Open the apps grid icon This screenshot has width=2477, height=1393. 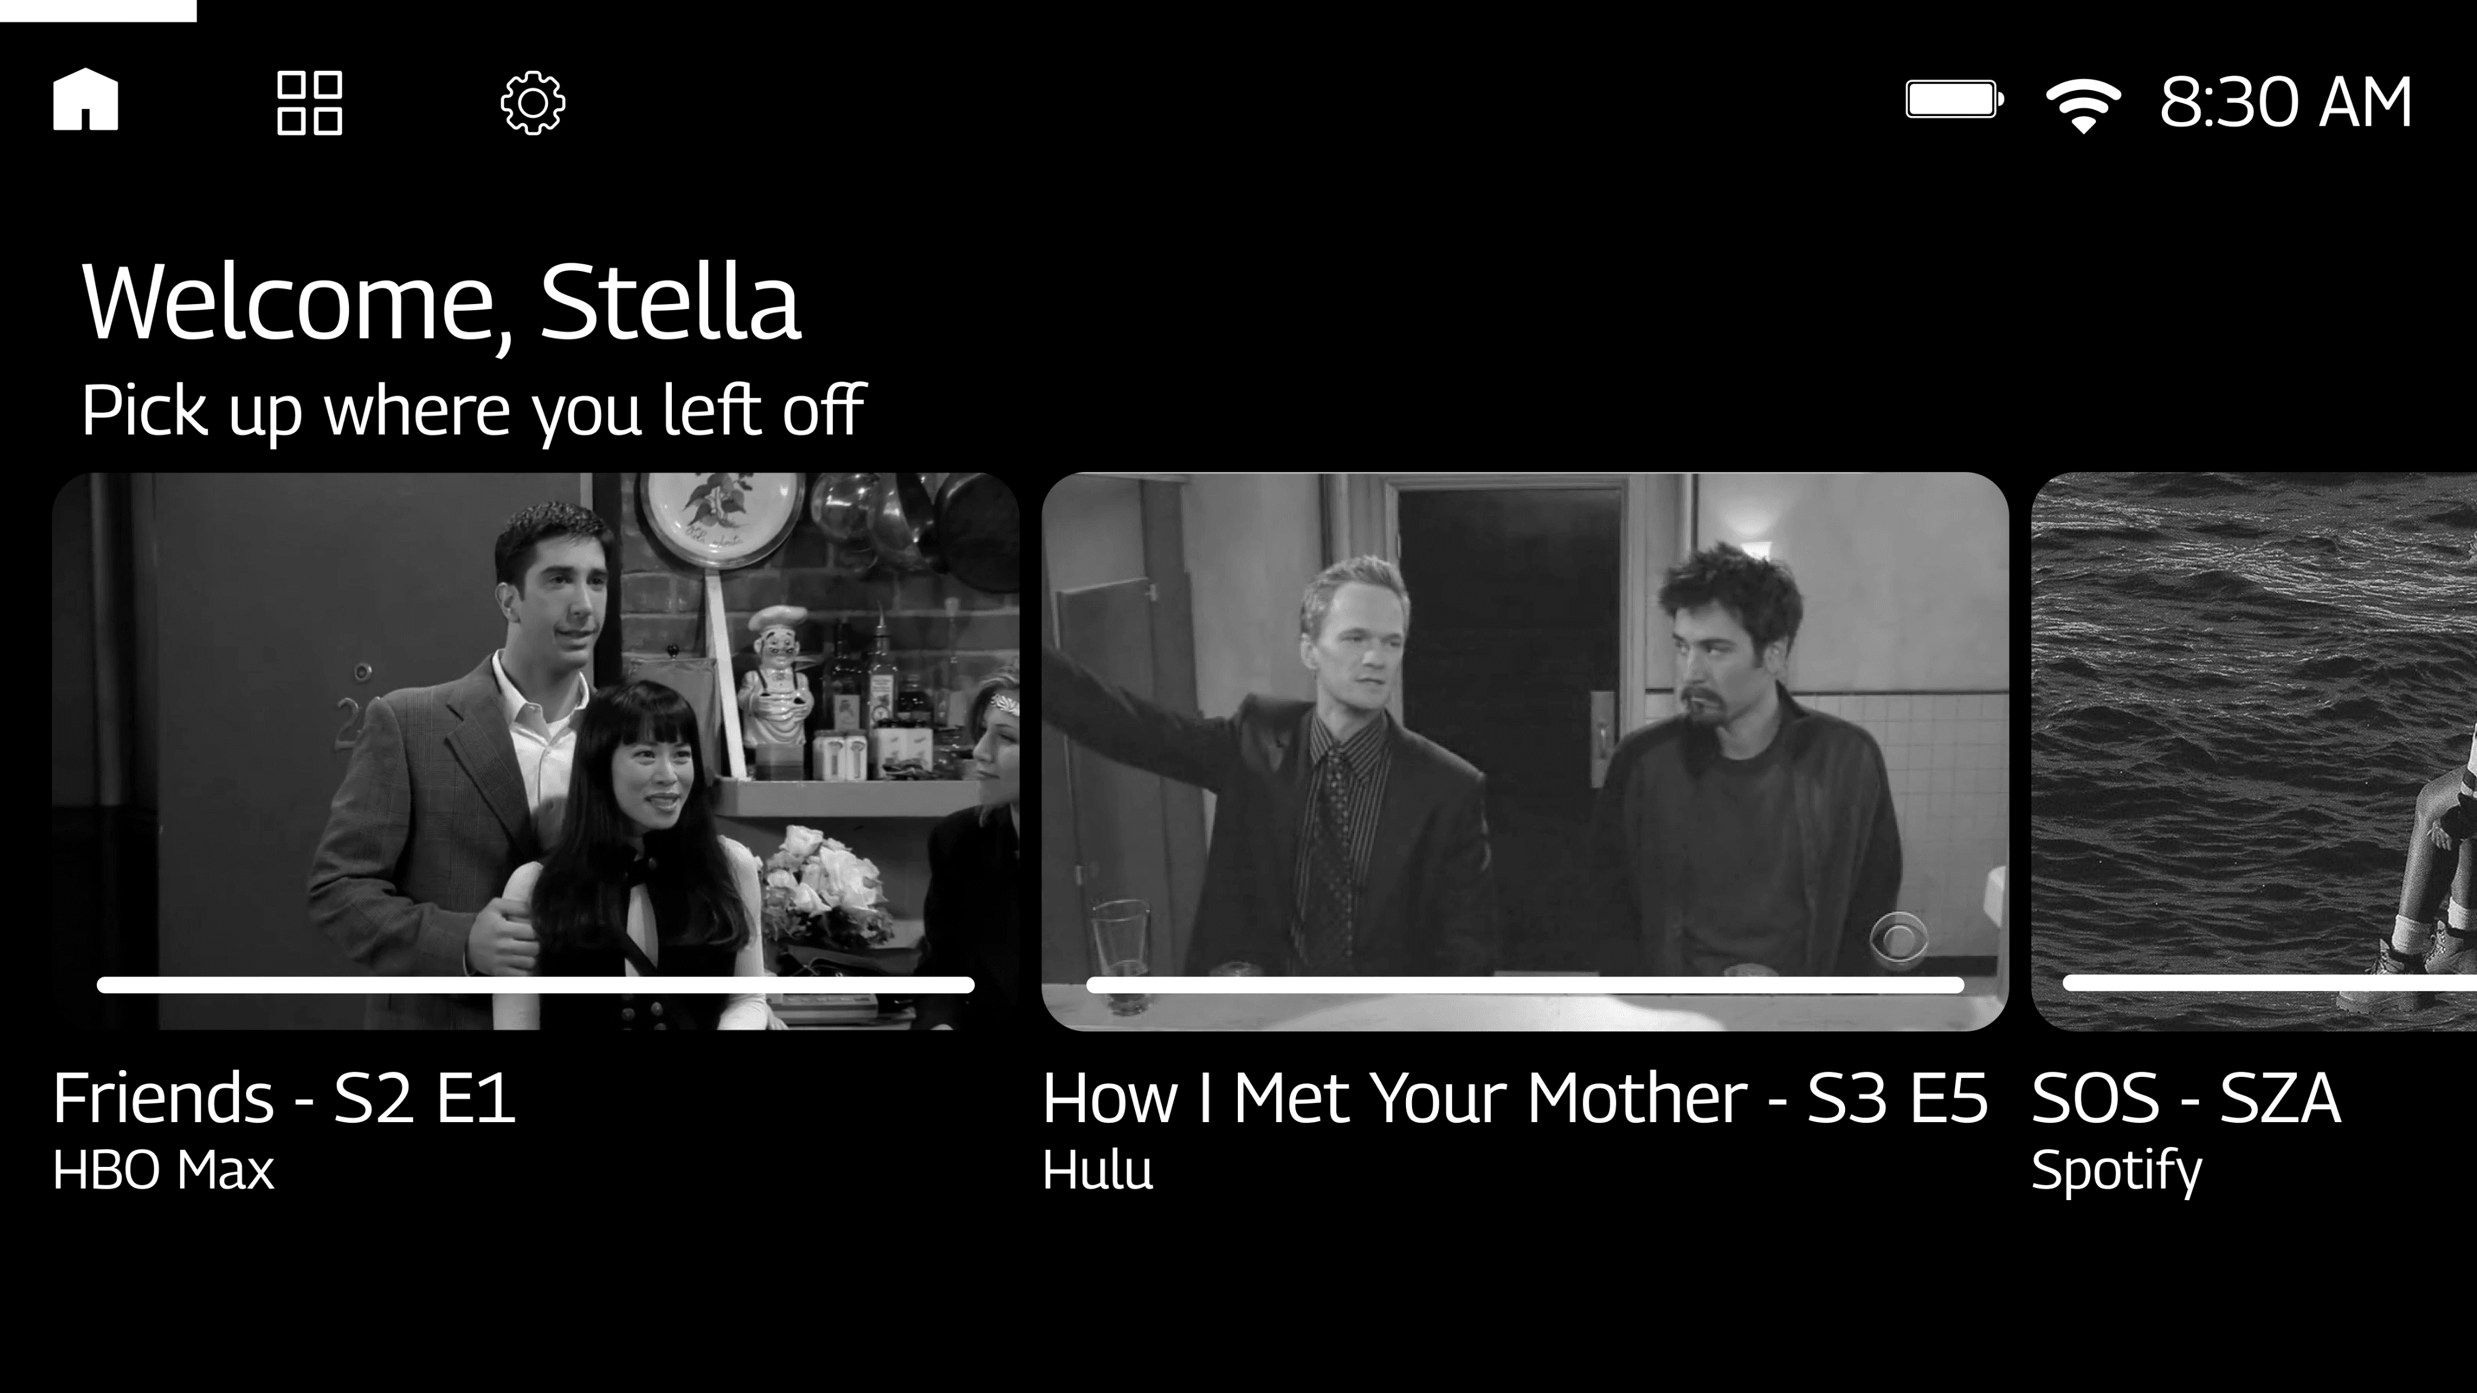click(308, 102)
